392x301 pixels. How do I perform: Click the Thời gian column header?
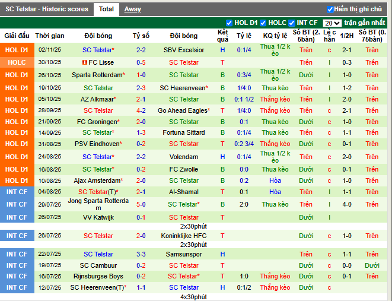tap(50, 36)
